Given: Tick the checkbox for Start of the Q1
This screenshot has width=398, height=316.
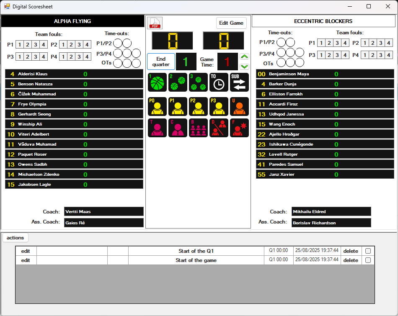Looking at the screenshot, I should click(x=368, y=251).
